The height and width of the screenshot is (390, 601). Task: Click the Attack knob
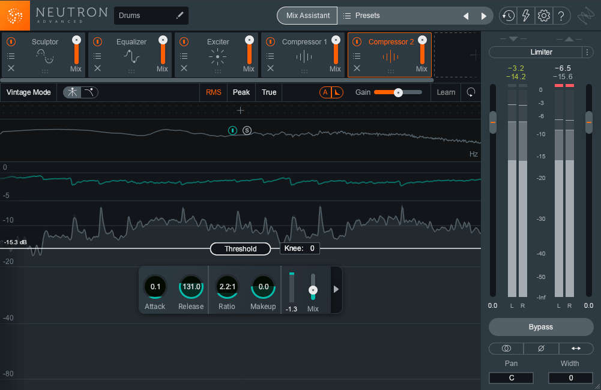tap(155, 287)
